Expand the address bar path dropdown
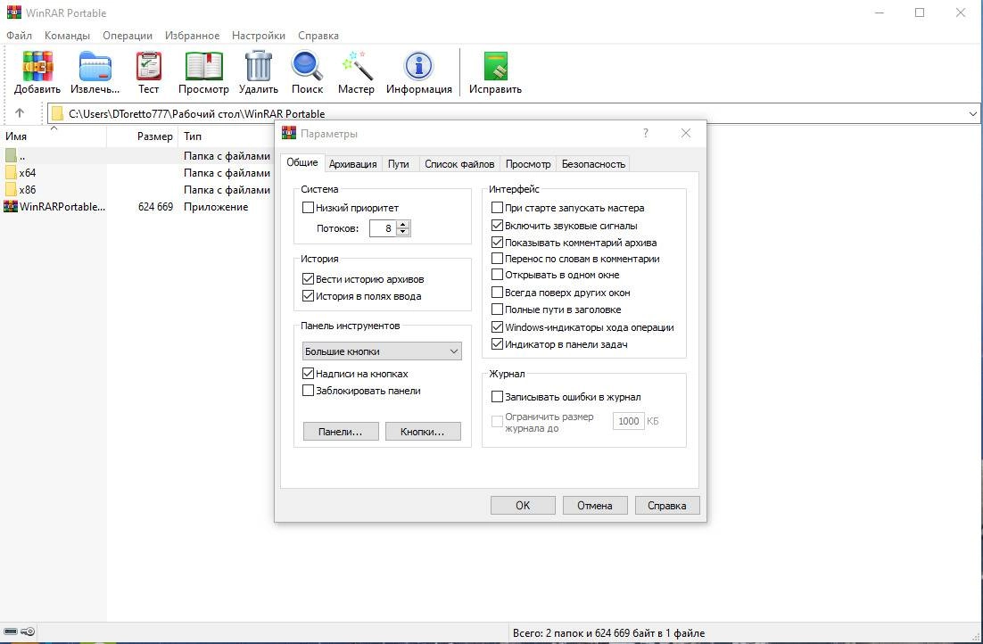 click(x=972, y=113)
